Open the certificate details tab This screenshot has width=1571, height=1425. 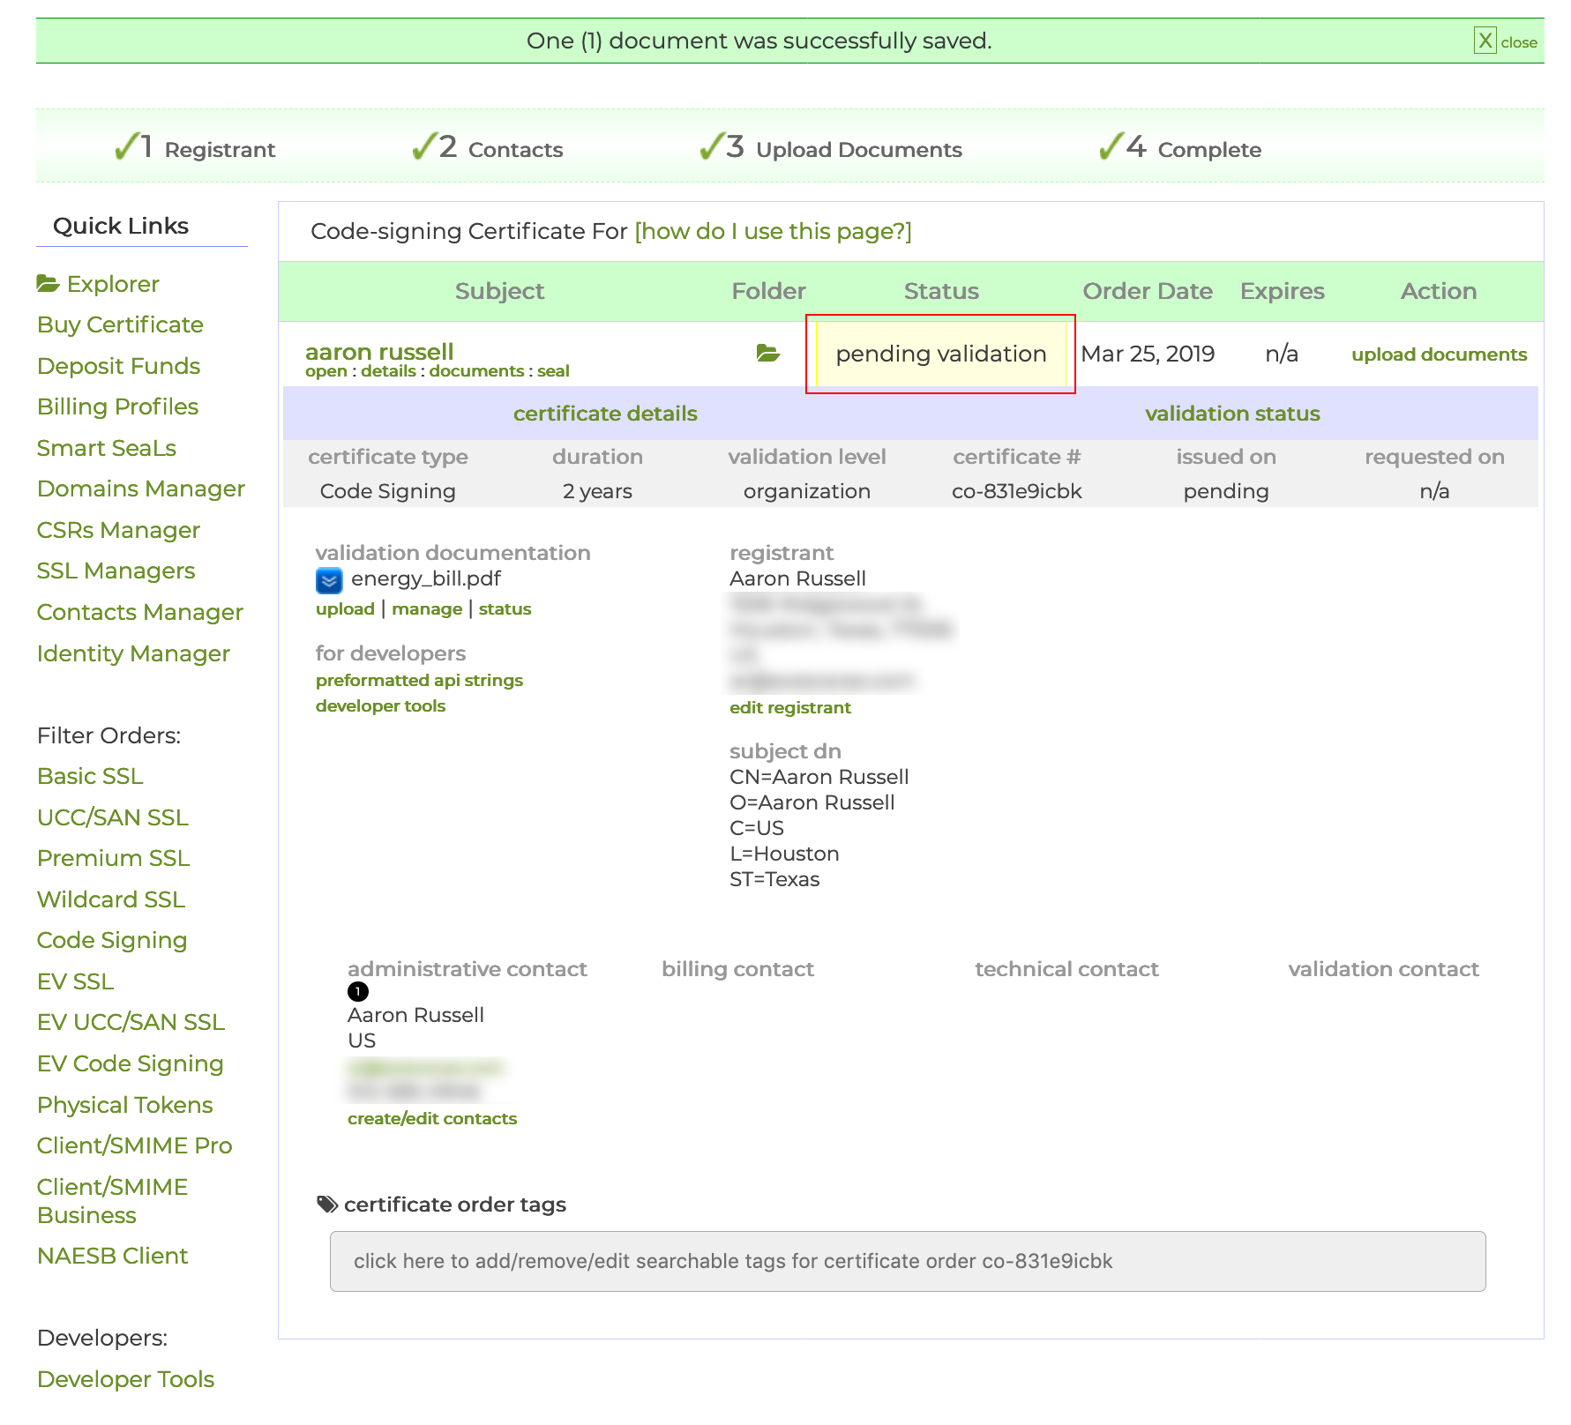click(x=605, y=414)
